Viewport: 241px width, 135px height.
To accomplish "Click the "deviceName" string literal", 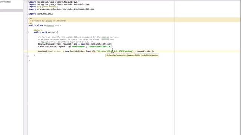I will click(78, 46).
